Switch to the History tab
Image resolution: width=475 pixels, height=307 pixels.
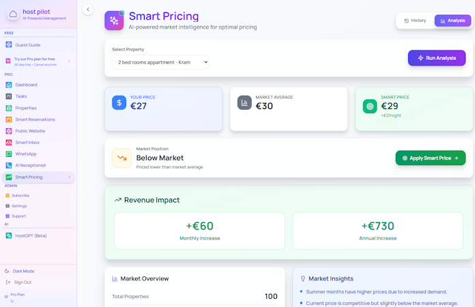click(x=415, y=20)
